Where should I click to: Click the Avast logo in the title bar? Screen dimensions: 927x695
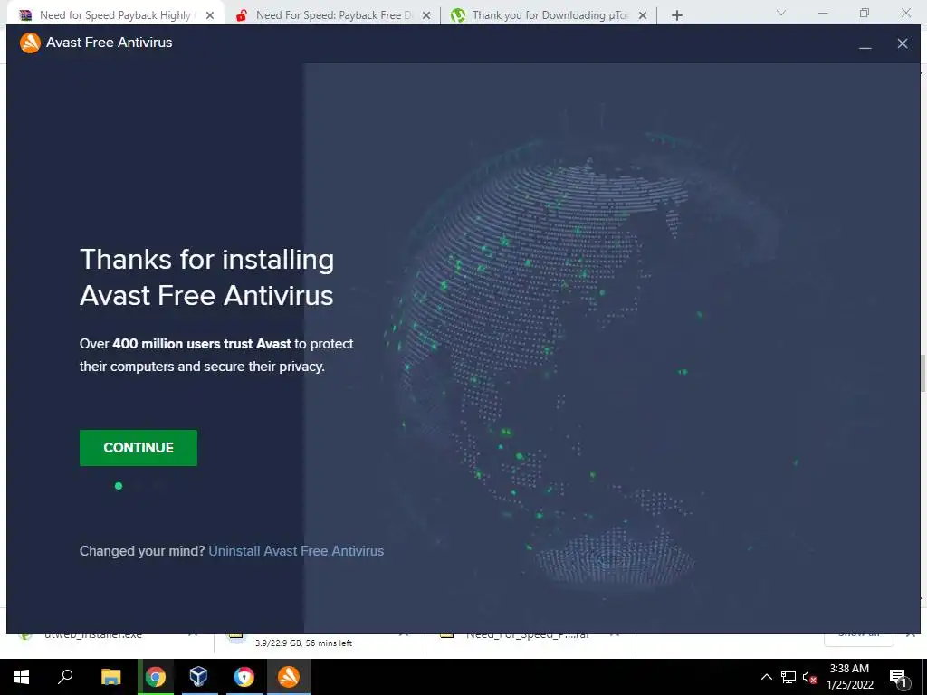30,43
